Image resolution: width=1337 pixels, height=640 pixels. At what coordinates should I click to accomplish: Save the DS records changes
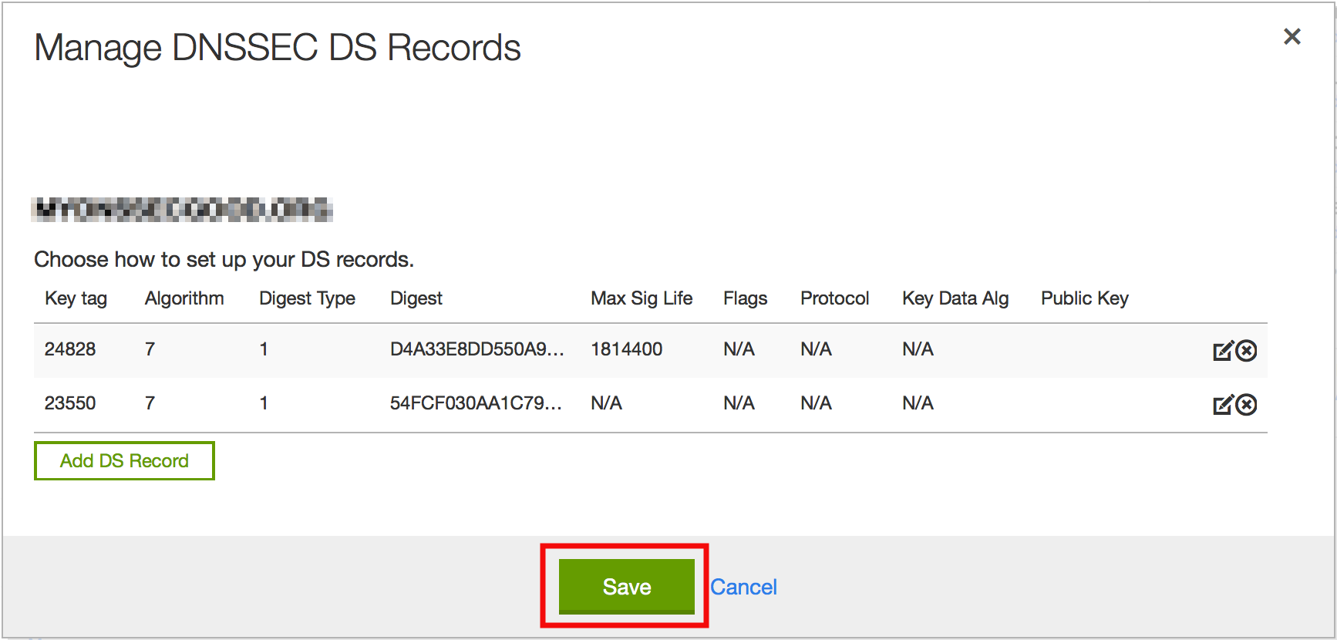(626, 587)
